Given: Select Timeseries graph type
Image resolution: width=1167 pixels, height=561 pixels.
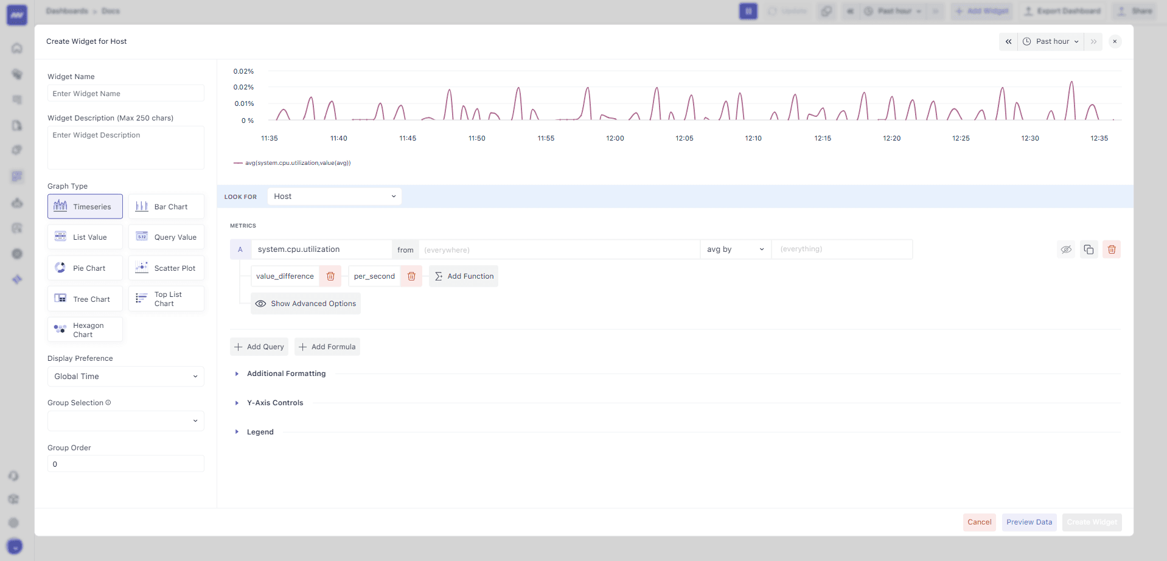Looking at the screenshot, I should (85, 207).
